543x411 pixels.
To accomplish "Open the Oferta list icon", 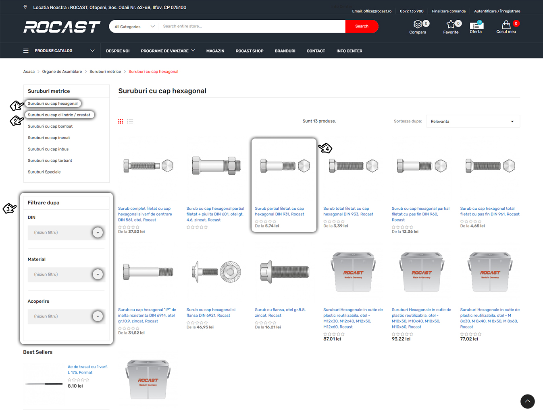I will coord(476,25).
